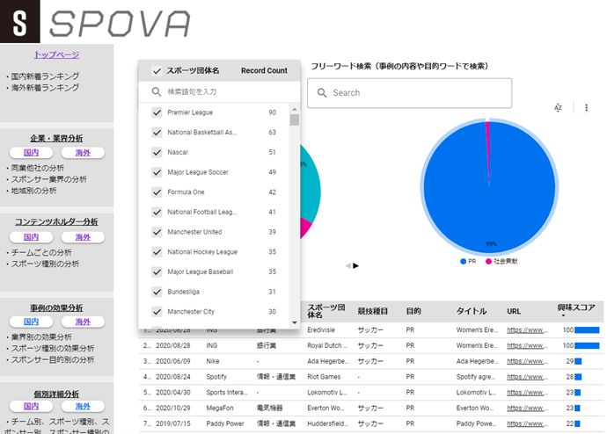Screen dimensions: 607x434
Task: Click 国内新着ランキング text in sidebar
Action: point(45,76)
